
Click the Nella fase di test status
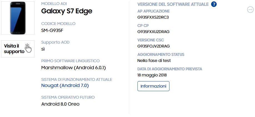tap(154, 61)
